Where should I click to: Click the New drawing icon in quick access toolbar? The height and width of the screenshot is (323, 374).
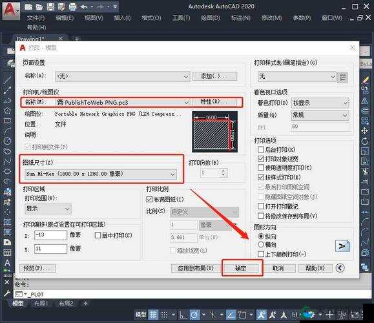(28, 7)
